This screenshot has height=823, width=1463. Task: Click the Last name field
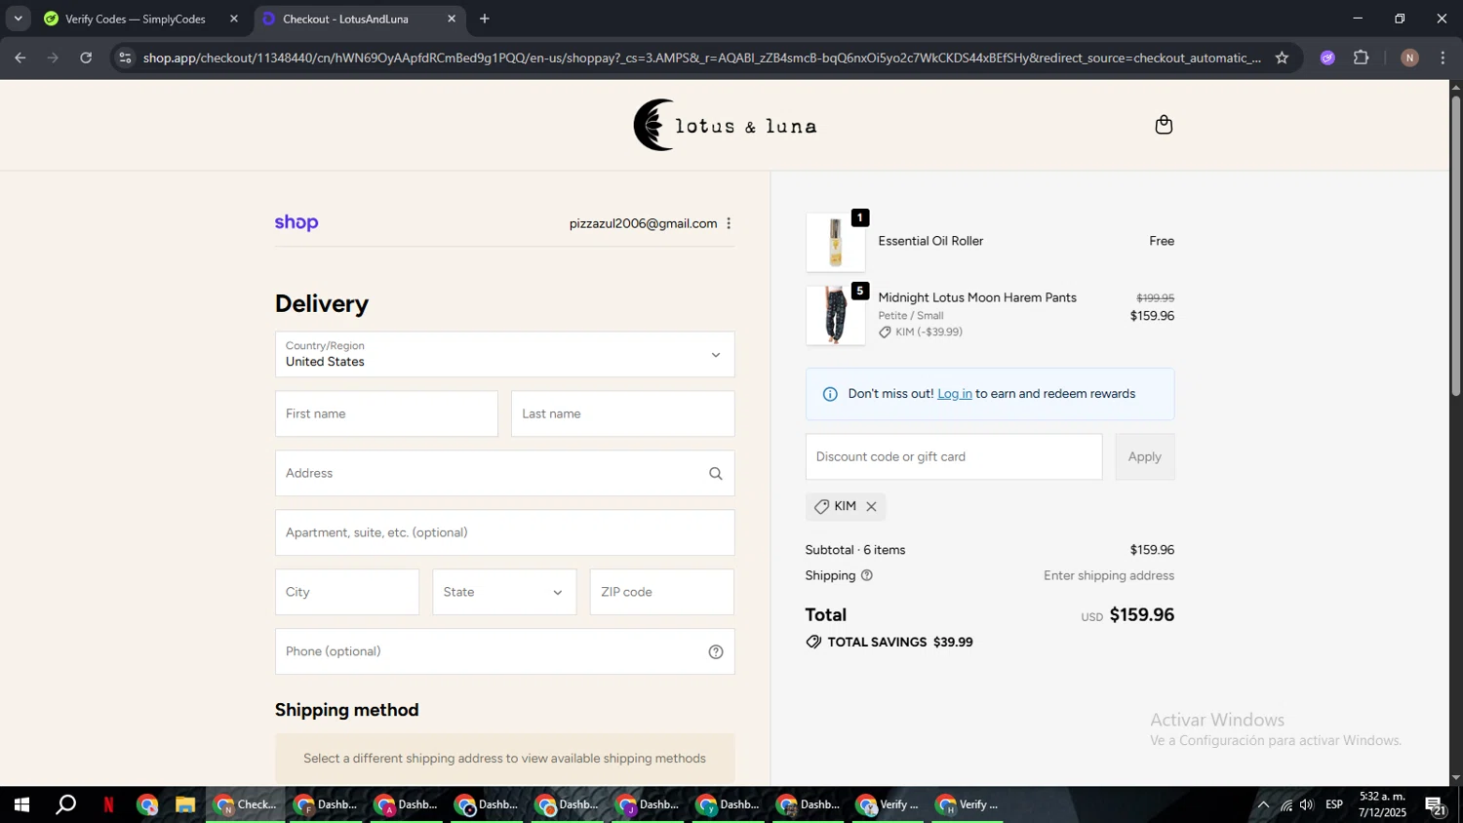(622, 413)
